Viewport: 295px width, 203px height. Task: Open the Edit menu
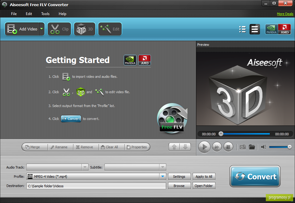tap(29, 14)
